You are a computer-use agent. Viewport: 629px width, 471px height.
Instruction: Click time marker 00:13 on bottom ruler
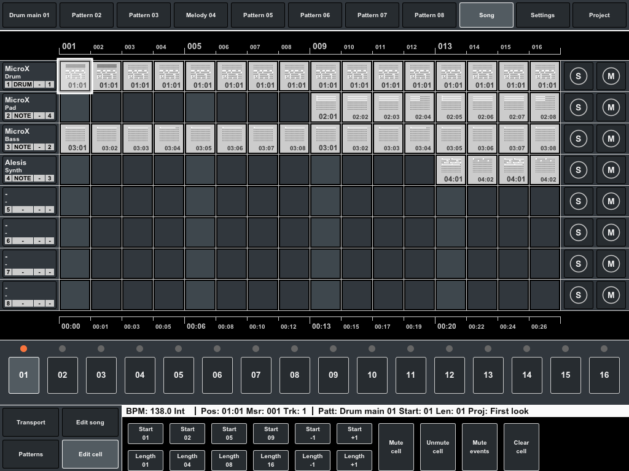point(322,326)
